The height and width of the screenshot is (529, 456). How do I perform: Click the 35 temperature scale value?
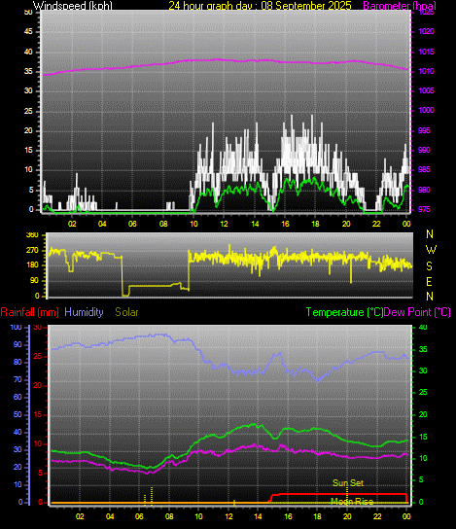423,349
